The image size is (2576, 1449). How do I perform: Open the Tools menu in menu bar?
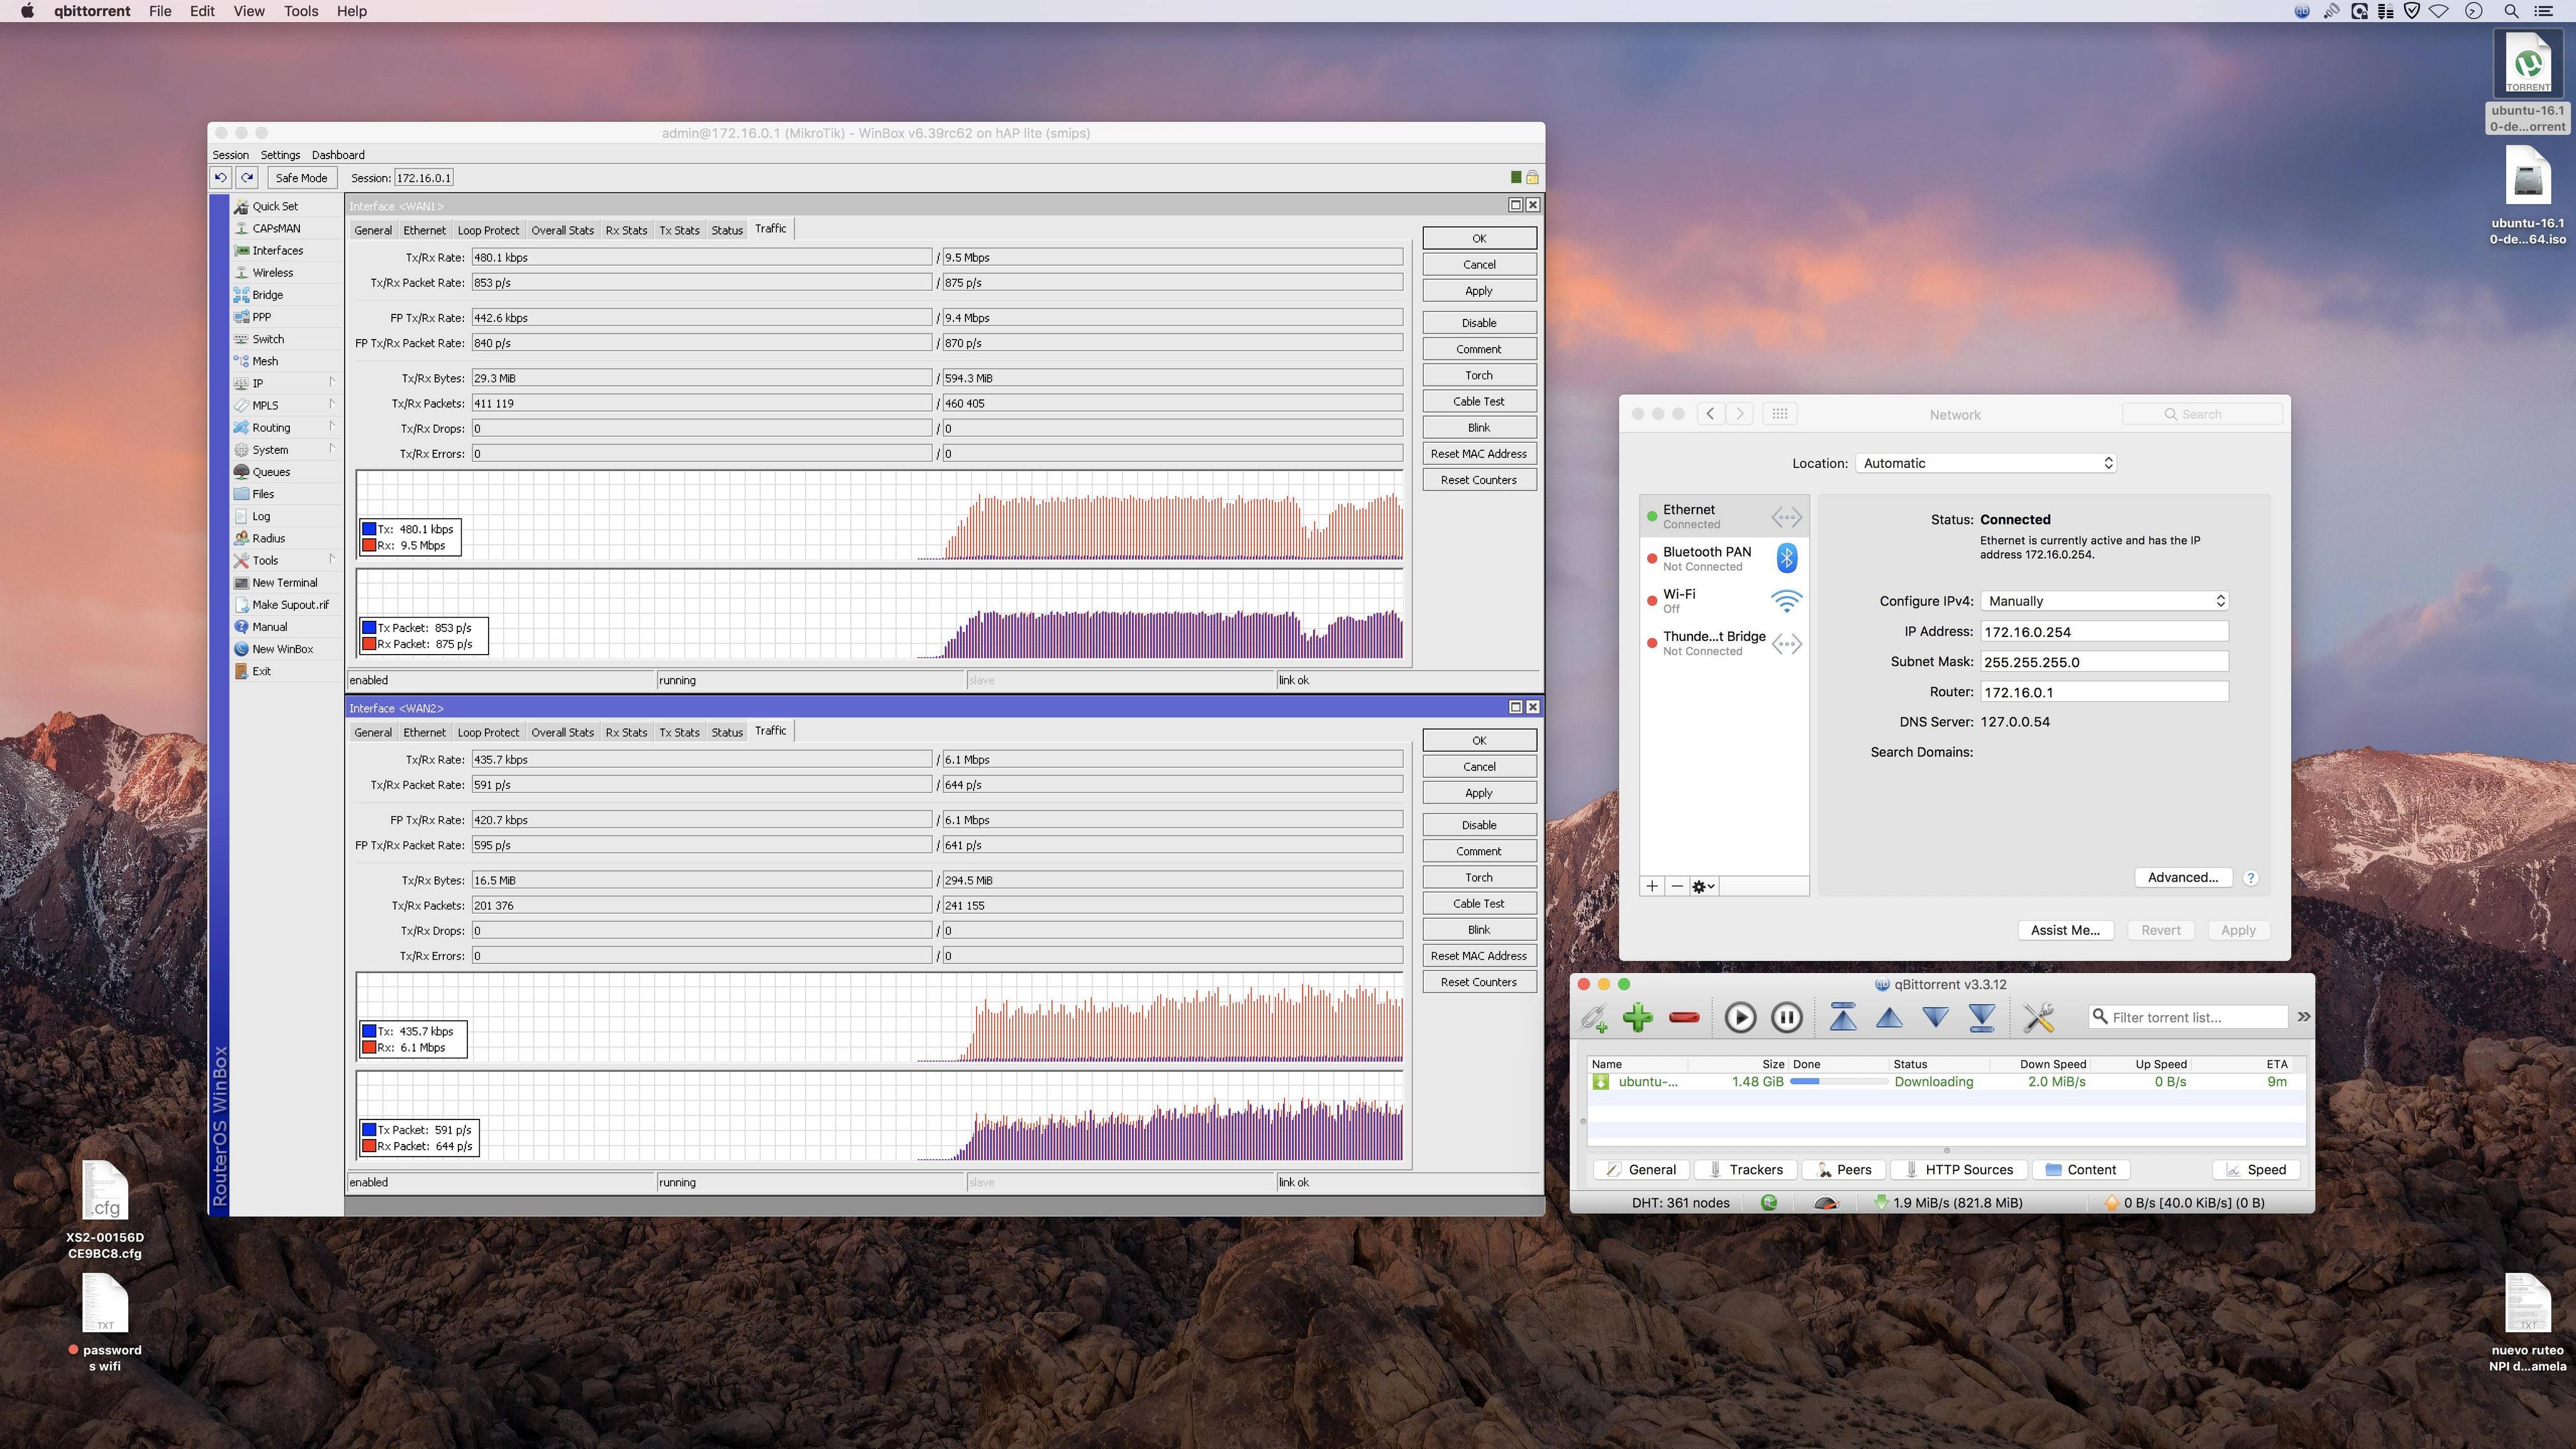pos(300,11)
